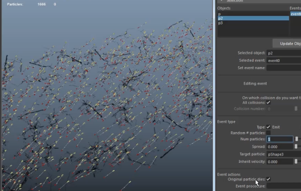The width and height of the screenshot is (301, 191).
Task: Click the Event actions section label
Action: tap(228, 175)
